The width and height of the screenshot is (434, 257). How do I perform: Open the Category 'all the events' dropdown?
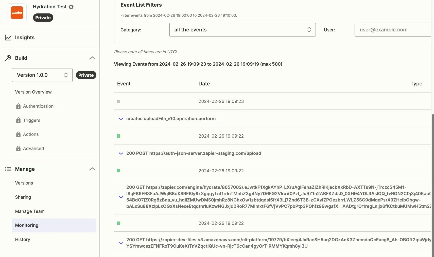click(242, 30)
